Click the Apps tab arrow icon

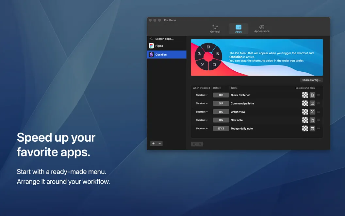238,27
